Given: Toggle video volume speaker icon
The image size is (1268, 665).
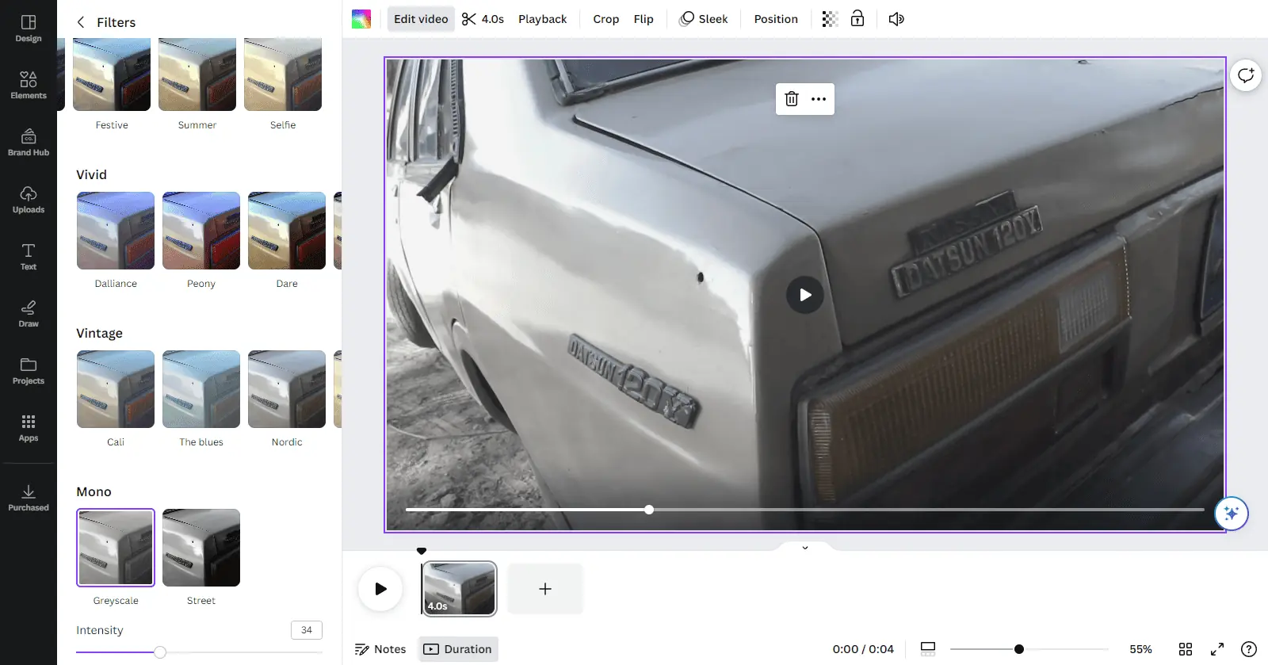Looking at the screenshot, I should 896,19.
